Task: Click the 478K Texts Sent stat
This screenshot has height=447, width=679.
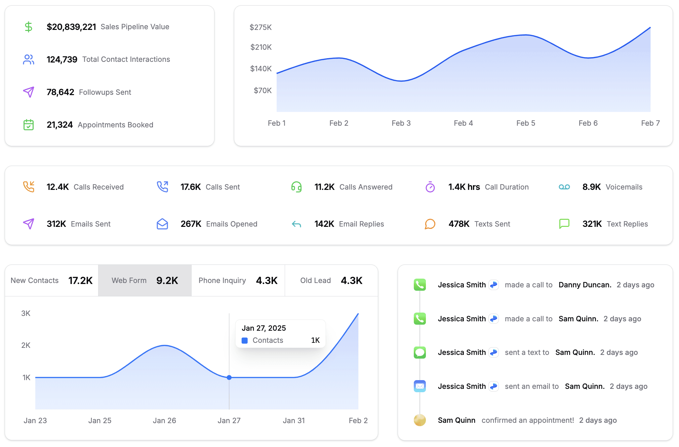Action: tap(459, 224)
